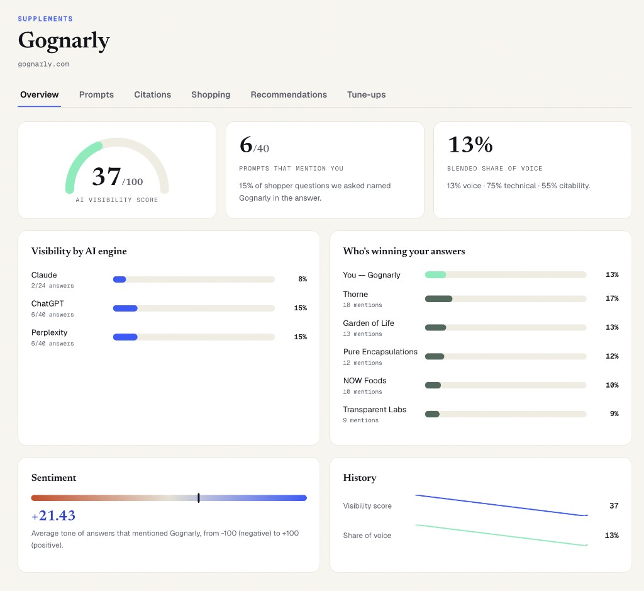Screen dimensions: 644x591
Task: Click the 10% value for NOW Foods
Action: 612,385
